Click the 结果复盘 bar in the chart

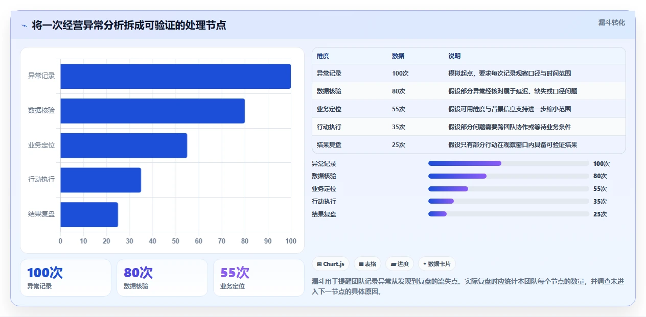click(89, 214)
